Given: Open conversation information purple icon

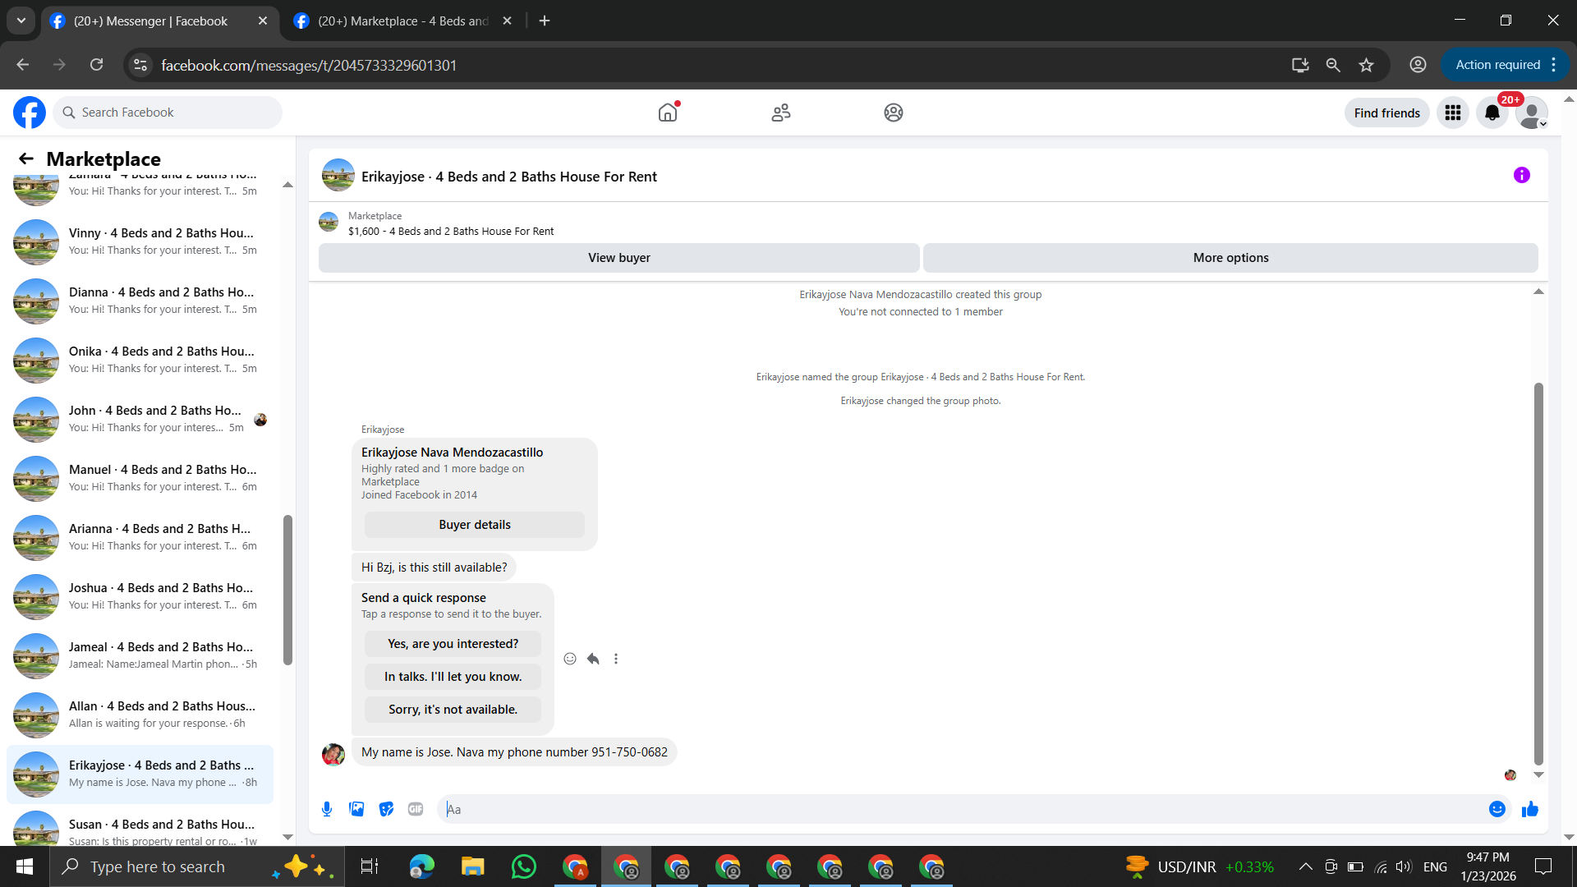Looking at the screenshot, I should pos(1521,175).
